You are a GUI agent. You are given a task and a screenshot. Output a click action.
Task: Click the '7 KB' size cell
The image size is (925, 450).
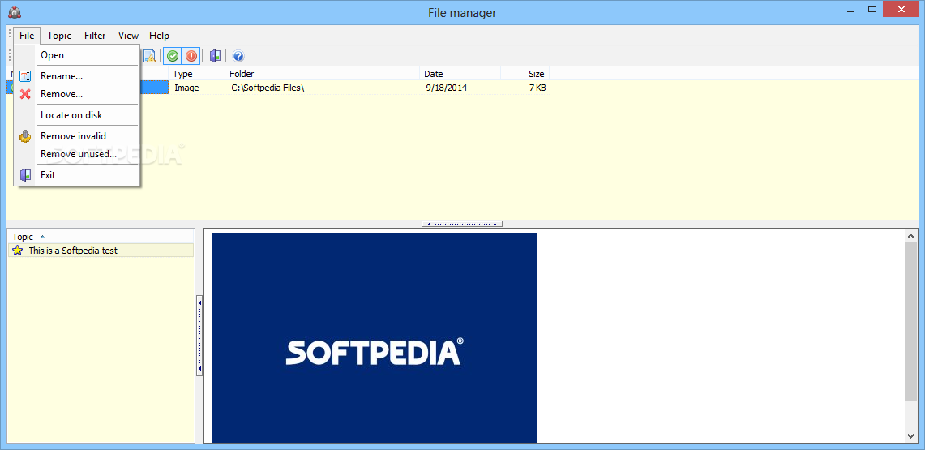pos(537,88)
